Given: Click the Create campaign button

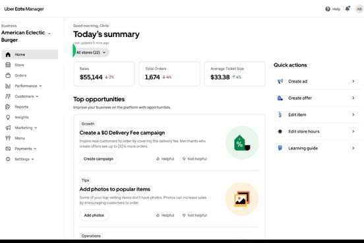Looking at the screenshot, I should click(x=98, y=159).
